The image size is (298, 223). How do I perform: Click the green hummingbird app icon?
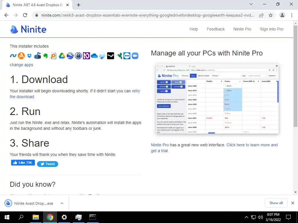click(x=119, y=56)
